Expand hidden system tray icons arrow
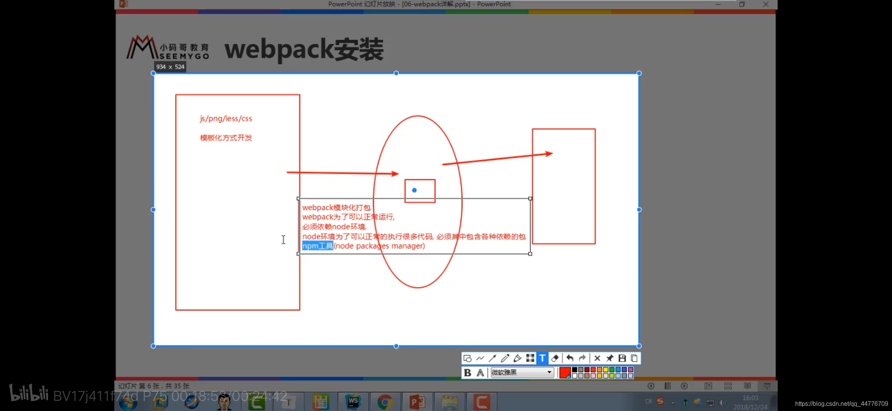The height and width of the screenshot is (411, 892). (673, 402)
